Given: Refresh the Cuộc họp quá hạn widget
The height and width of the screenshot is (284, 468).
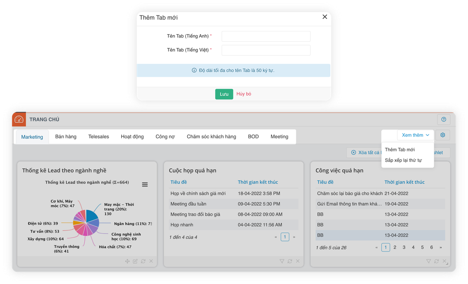Looking at the screenshot, I should coord(290,262).
